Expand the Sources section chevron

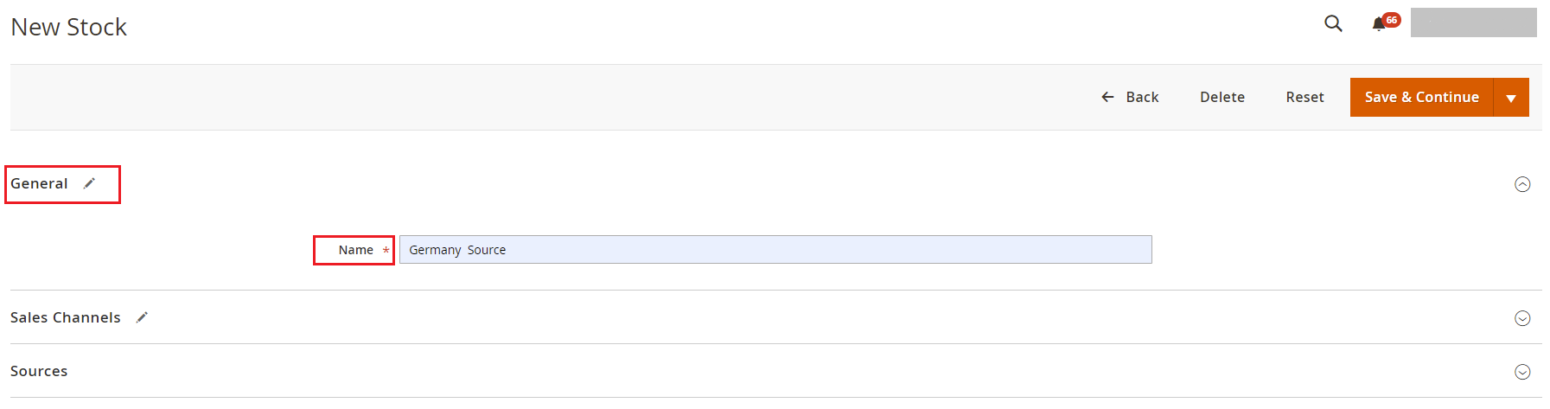click(x=1522, y=372)
